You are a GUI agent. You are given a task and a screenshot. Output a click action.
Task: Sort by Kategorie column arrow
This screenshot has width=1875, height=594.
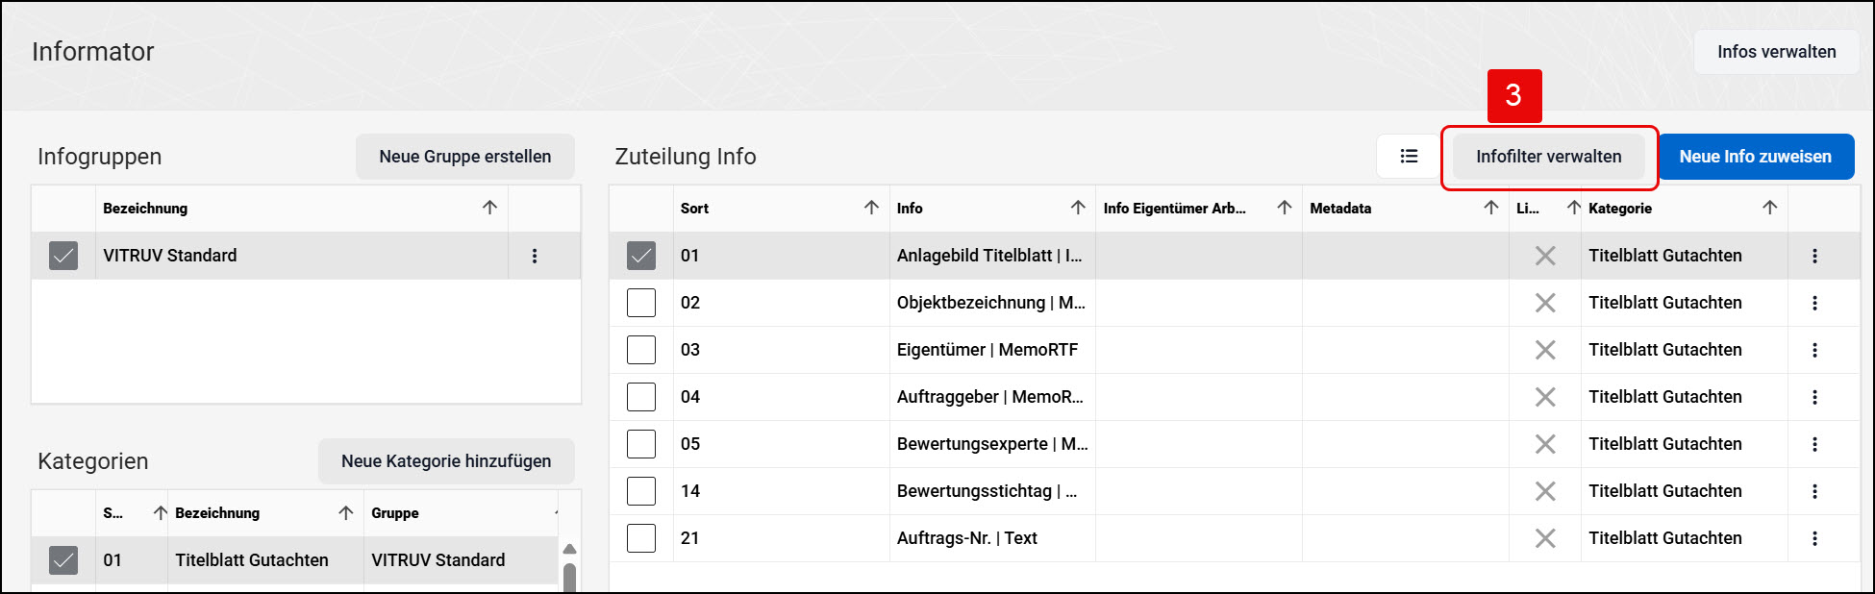tap(1770, 208)
